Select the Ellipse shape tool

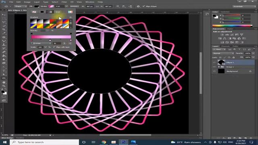(x=4, y=78)
